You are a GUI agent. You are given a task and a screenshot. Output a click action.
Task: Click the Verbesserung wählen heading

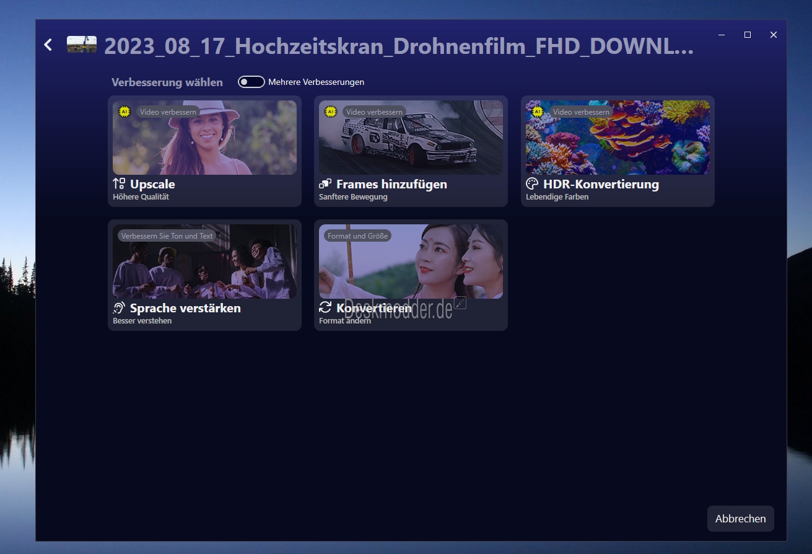coord(167,82)
